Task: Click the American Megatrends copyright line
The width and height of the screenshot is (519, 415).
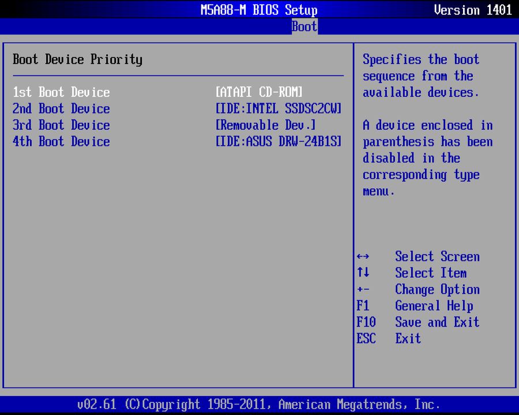Action: click(258, 405)
